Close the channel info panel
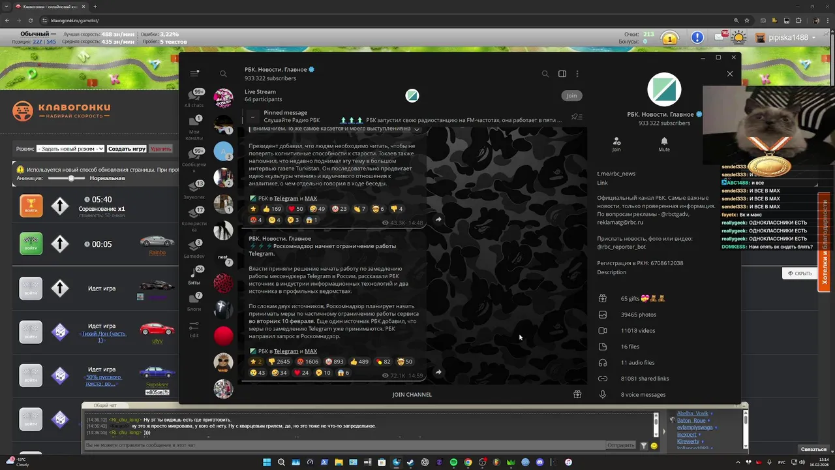This screenshot has width=835, height=470. pyautogui.click(x=730, y=74)
